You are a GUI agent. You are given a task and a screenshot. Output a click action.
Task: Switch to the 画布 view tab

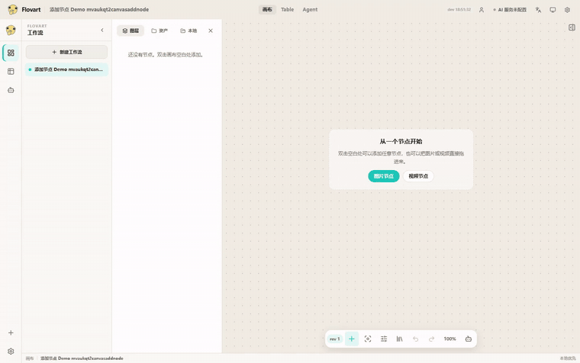tap(267, 10)
